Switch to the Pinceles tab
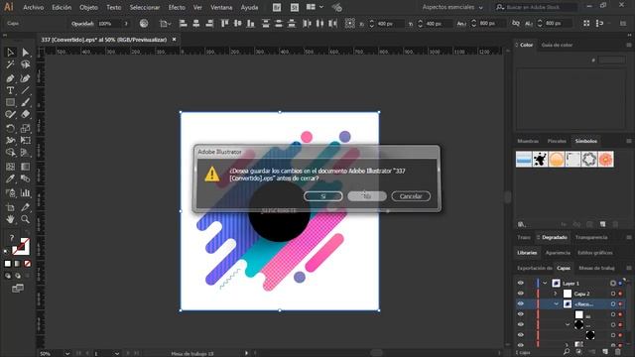The height and width of the screenshot is (357, 635). point(557,141)
